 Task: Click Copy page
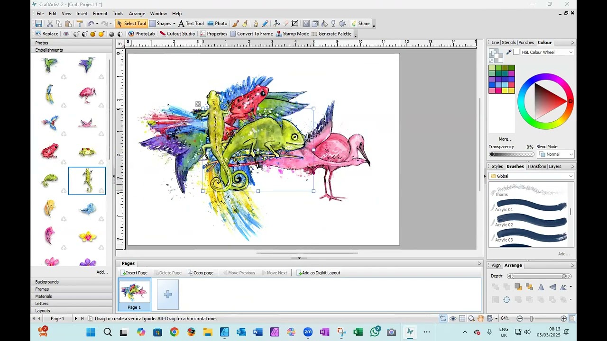point(201,273)
